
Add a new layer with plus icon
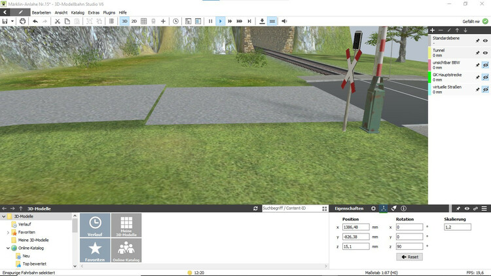click(x=433, y=30)
